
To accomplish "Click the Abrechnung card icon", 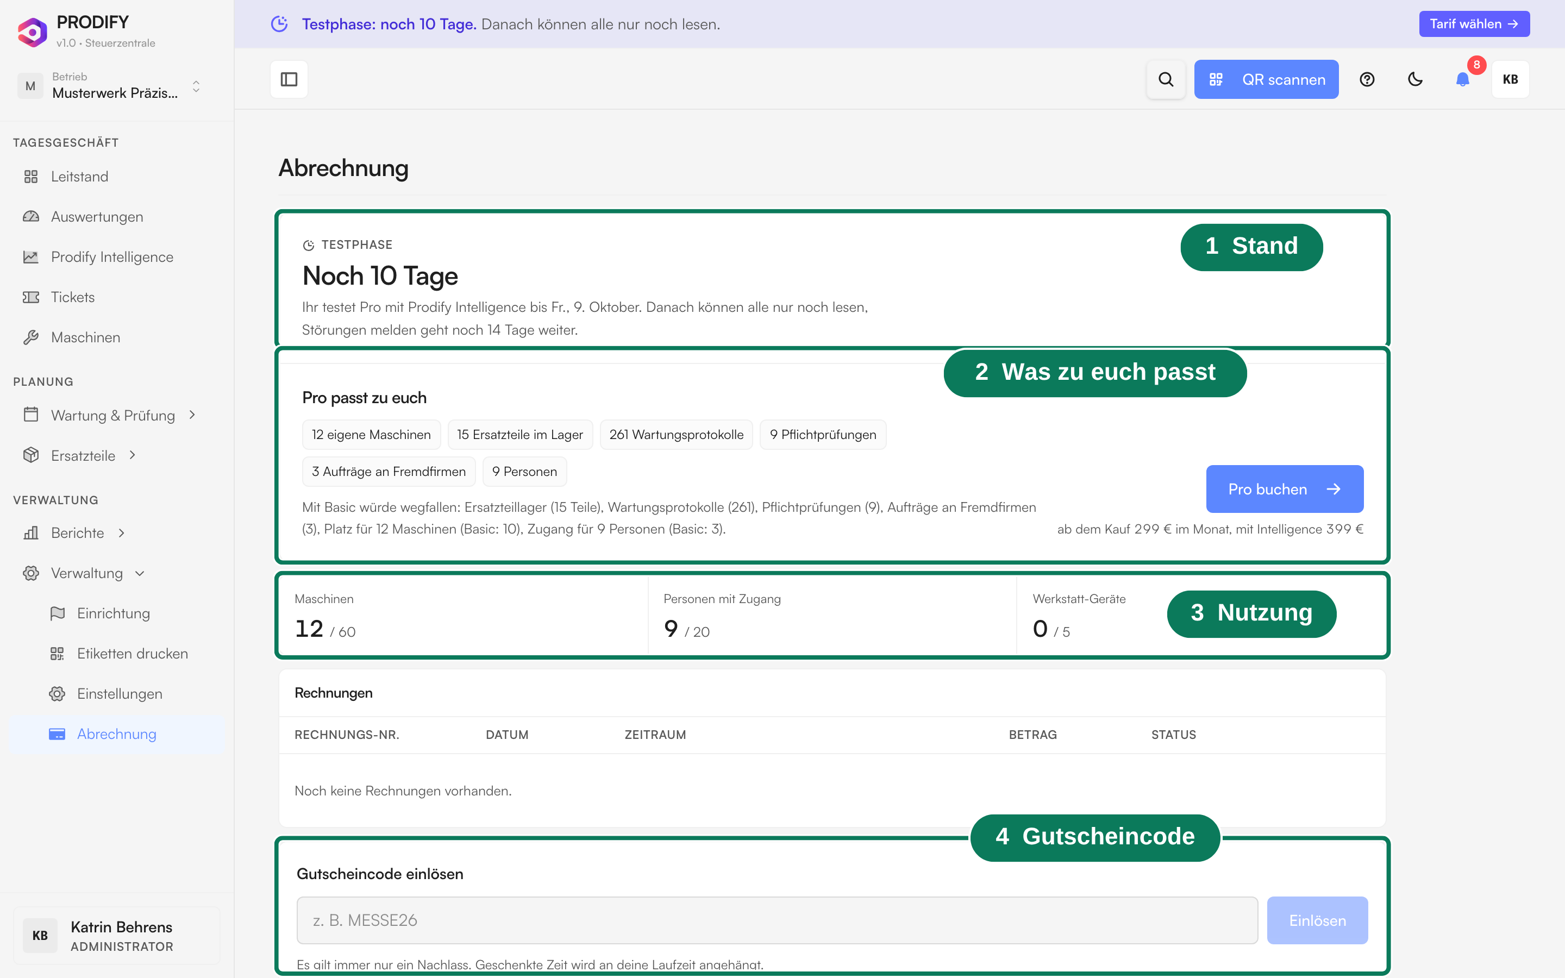I will (x=57, y=734).
